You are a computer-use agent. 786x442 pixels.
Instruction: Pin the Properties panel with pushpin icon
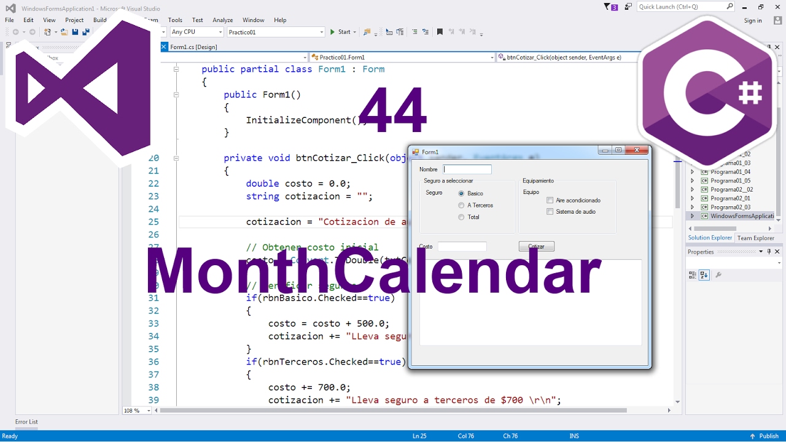tap(769, 252)
